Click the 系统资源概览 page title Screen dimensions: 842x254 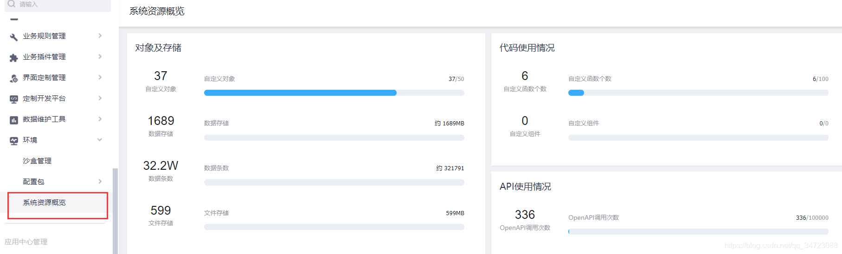157,11
